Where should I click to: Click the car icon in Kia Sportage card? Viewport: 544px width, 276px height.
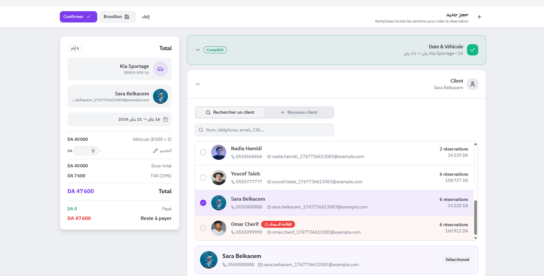[x=160, y=69]
